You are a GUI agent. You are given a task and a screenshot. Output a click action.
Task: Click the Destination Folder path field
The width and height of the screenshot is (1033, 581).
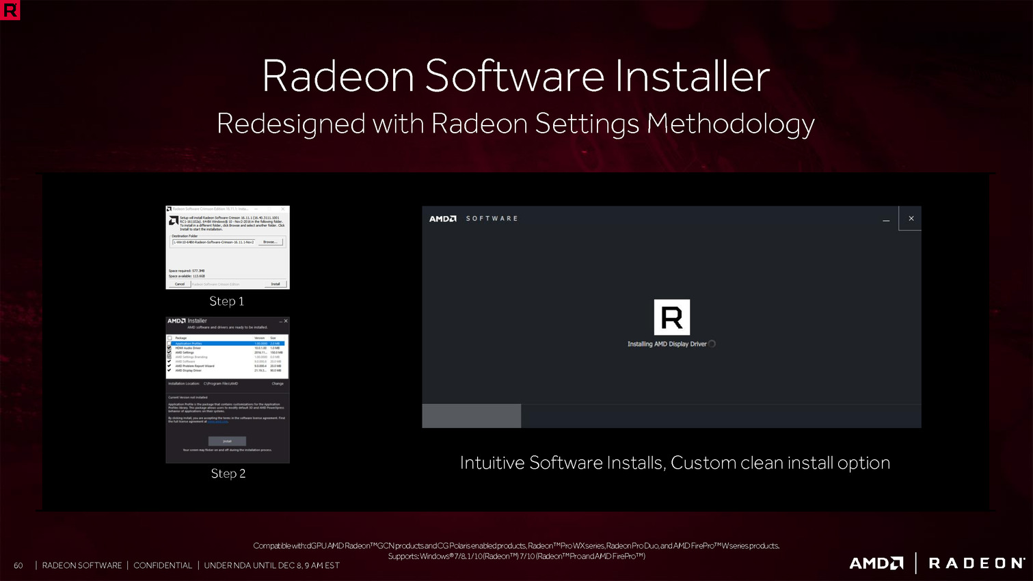pyautogui.click(x=213, y=242)
